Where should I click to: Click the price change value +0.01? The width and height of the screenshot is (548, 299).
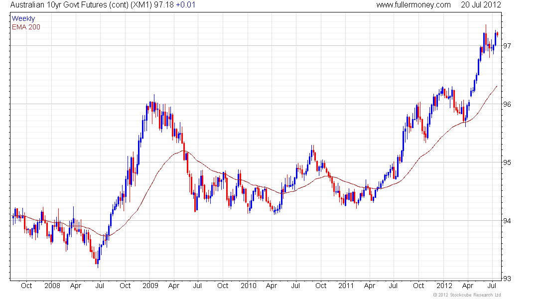(185, 5)
